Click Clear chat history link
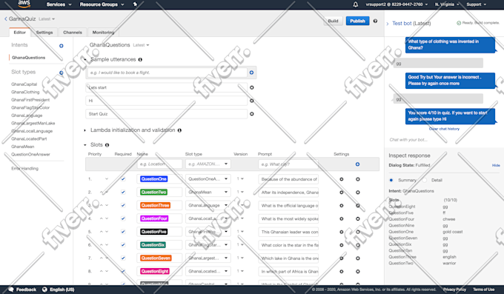The width and height of the screenshot is (504, 294). tap(444, 129)
